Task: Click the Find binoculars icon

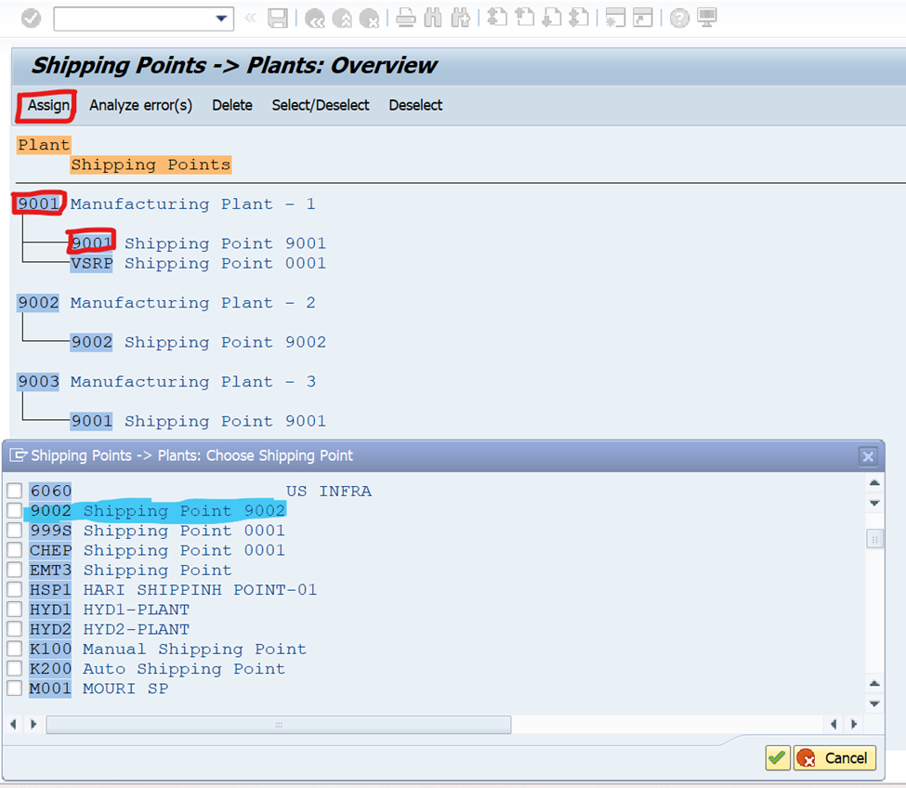Action: (x=433, y=19)
